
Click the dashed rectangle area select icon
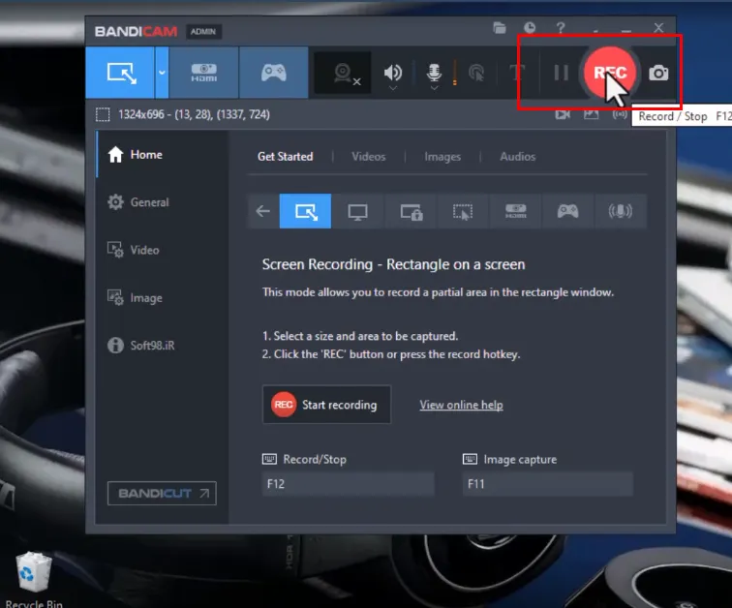coord(103,115)
